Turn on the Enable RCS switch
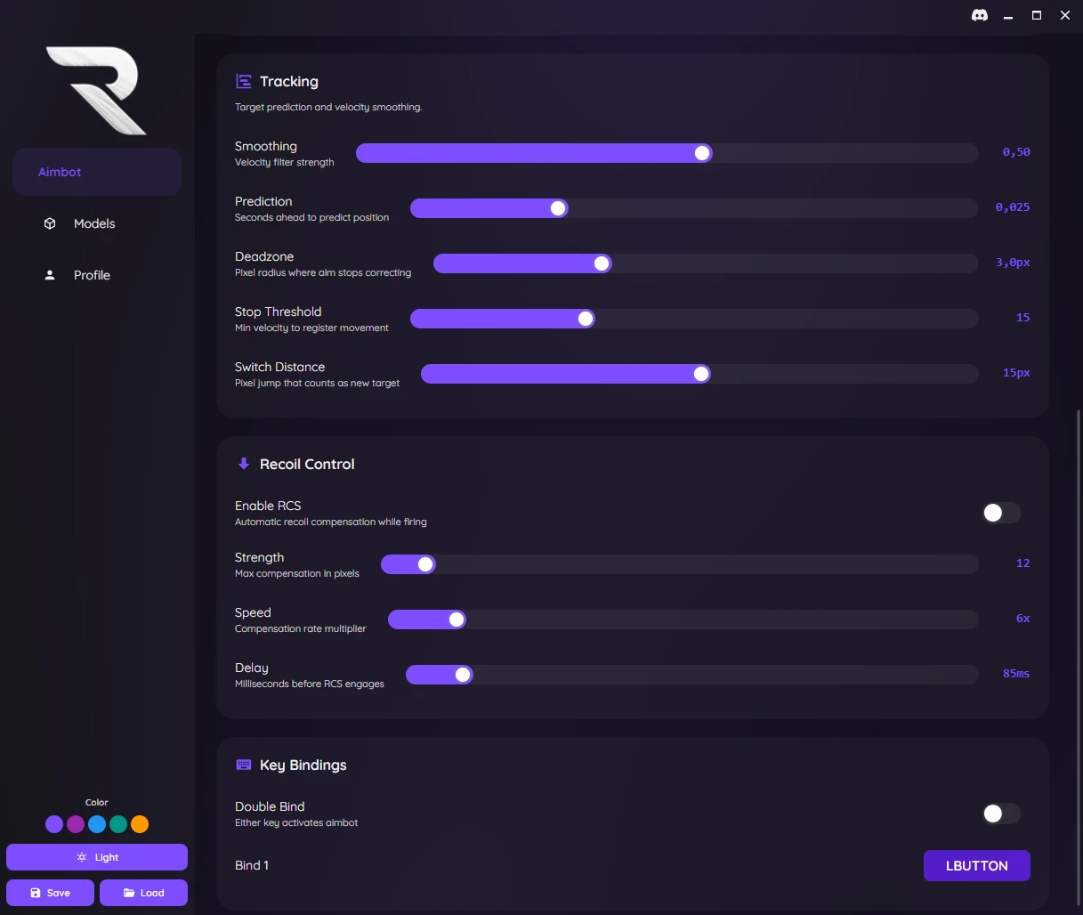 tap(1000, 513)
